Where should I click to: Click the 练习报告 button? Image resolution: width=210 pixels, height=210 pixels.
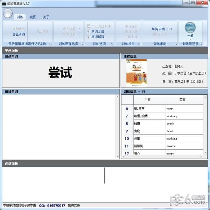[131, 32]
